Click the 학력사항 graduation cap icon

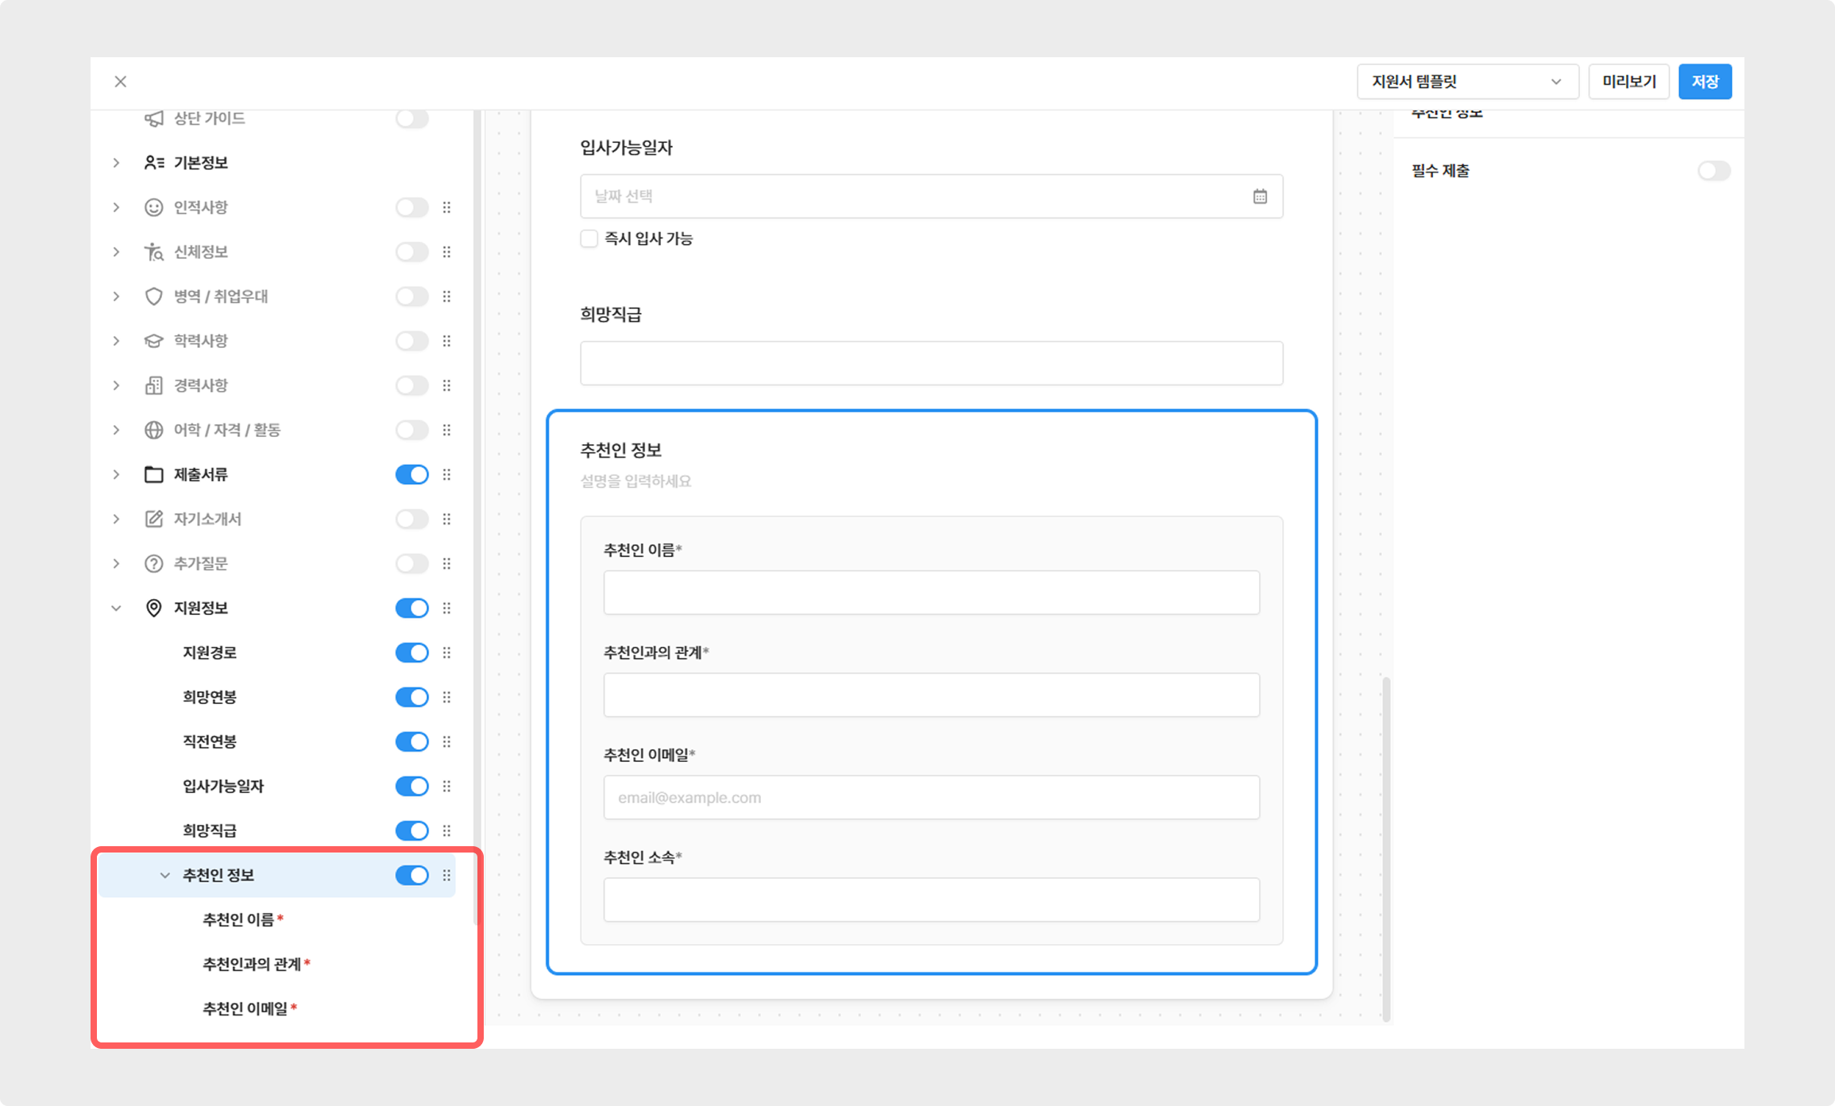point(154,341)
